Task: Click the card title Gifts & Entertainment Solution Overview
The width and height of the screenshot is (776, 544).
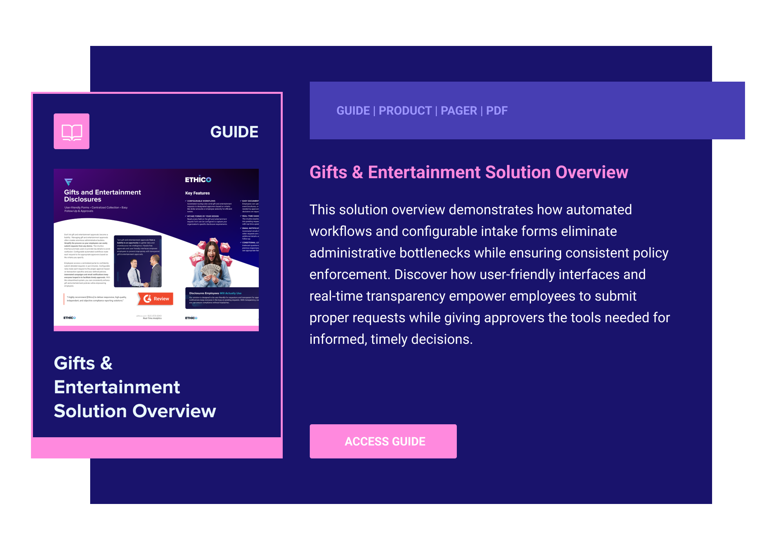Action: [135, 387]
